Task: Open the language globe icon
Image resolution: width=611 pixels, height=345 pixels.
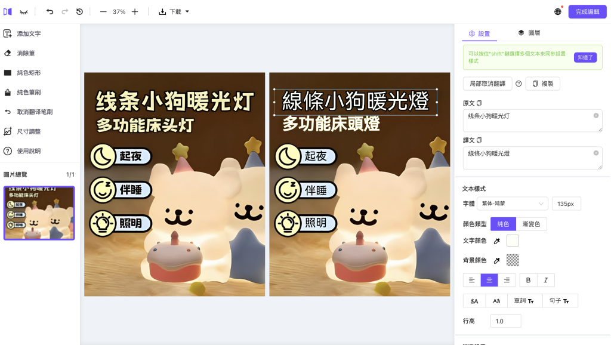Action: (558, 12)
